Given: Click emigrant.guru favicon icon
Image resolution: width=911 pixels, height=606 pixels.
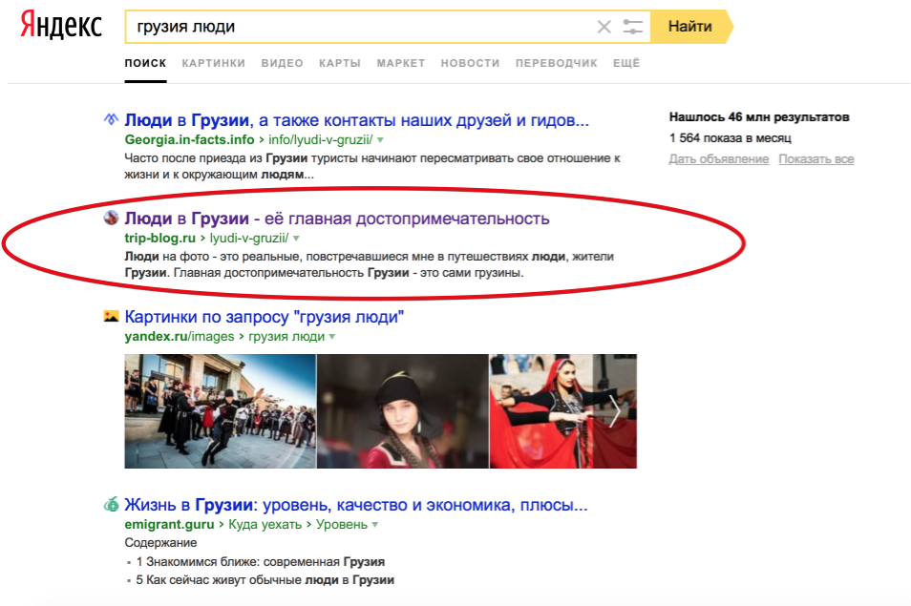Looking at the screenshot, I should (111, 505).
